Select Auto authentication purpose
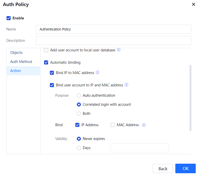Viewport: 199px width, 175px height. [x=79, y=95]
